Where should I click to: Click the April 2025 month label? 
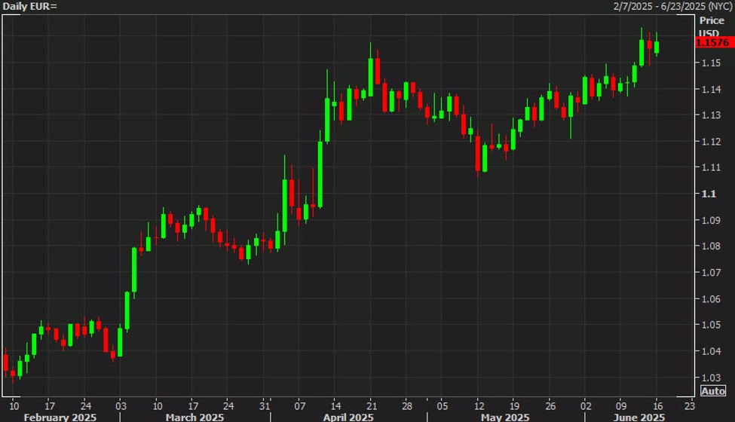tap(348, 417)
